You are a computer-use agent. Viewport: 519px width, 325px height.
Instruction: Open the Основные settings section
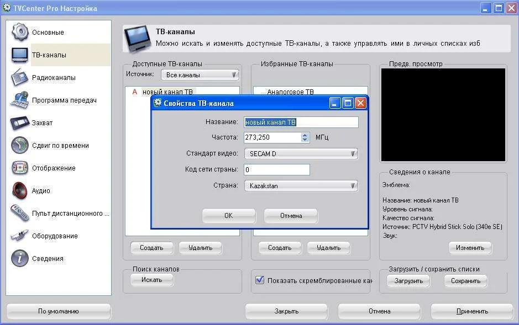(48, 33)
